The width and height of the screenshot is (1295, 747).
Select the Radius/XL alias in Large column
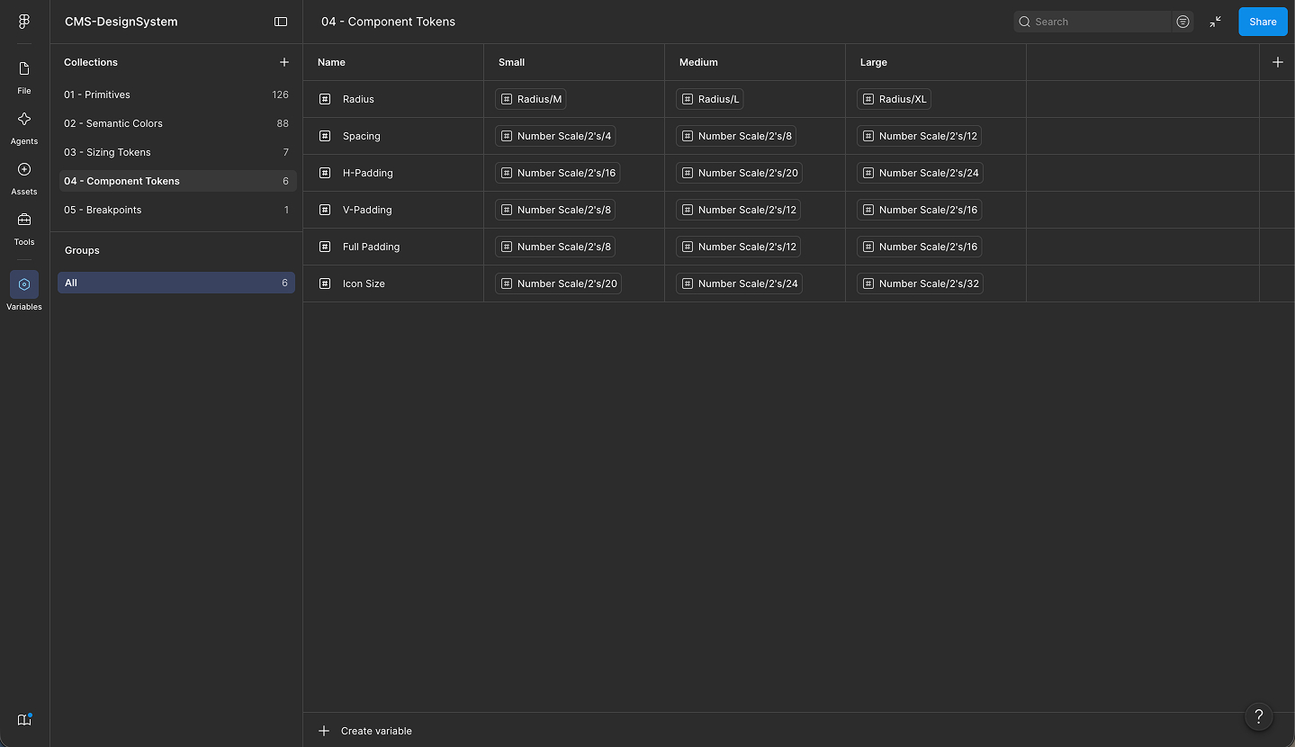[x=894, y=99]
